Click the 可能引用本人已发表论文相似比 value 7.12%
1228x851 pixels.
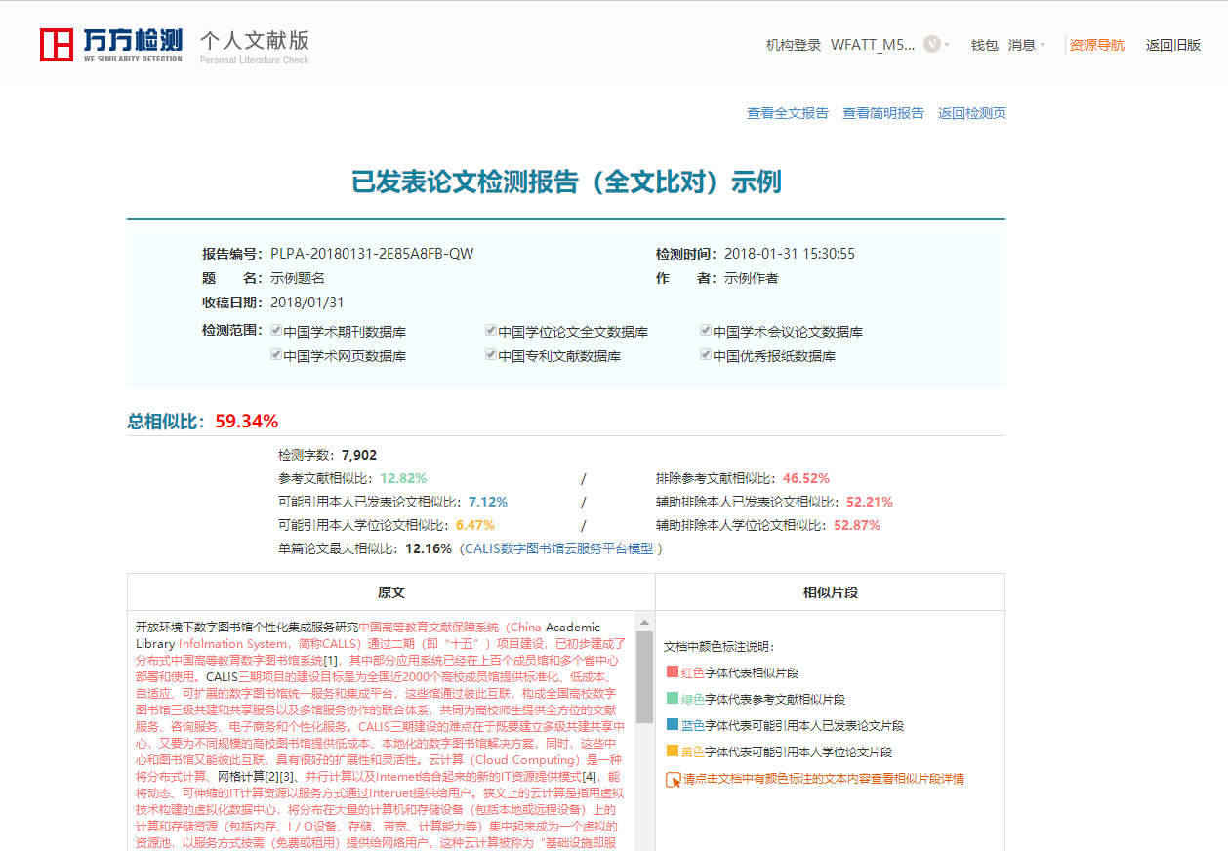(488, 502)
